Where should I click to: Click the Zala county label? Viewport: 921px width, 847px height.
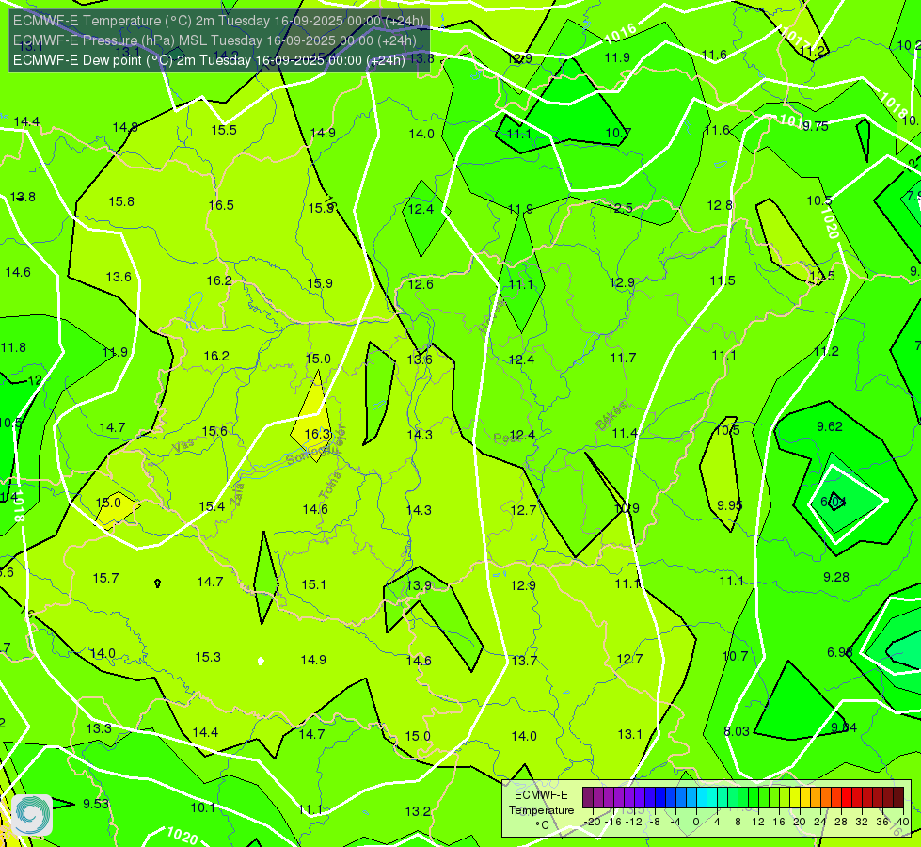tap(237, 494)
